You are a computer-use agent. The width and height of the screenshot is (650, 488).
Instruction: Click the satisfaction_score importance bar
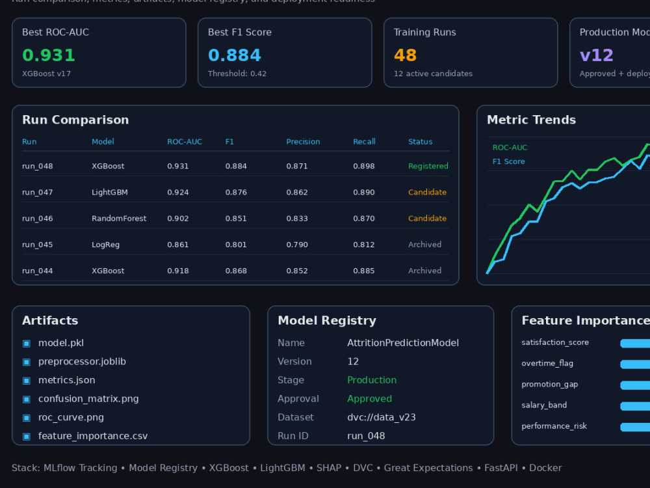[635, 343]
